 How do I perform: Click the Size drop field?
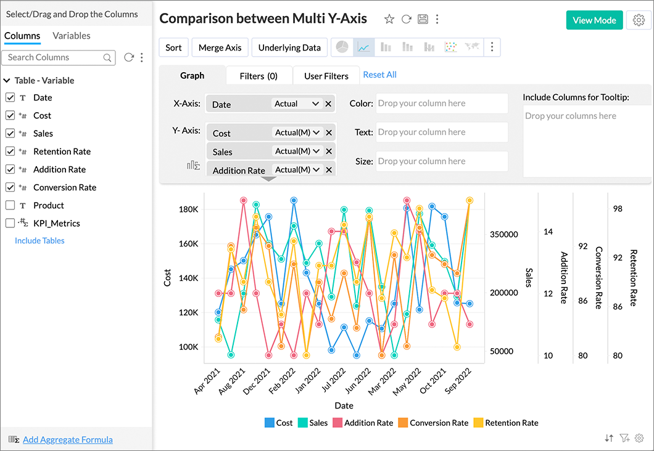pos(442,161)
